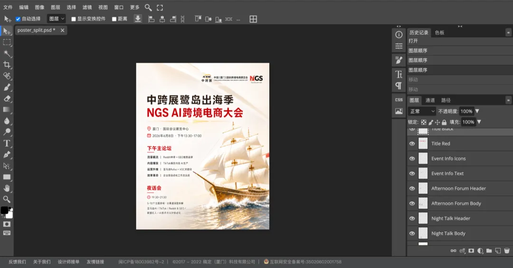The width and height of the screenshot is (513, 268).
Task: Open the history panel options menu button
Action: tap(508, 32)
